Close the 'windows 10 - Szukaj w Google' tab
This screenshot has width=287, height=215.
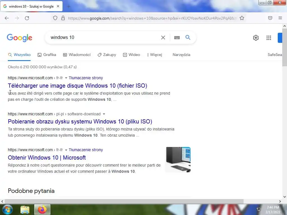58,6
